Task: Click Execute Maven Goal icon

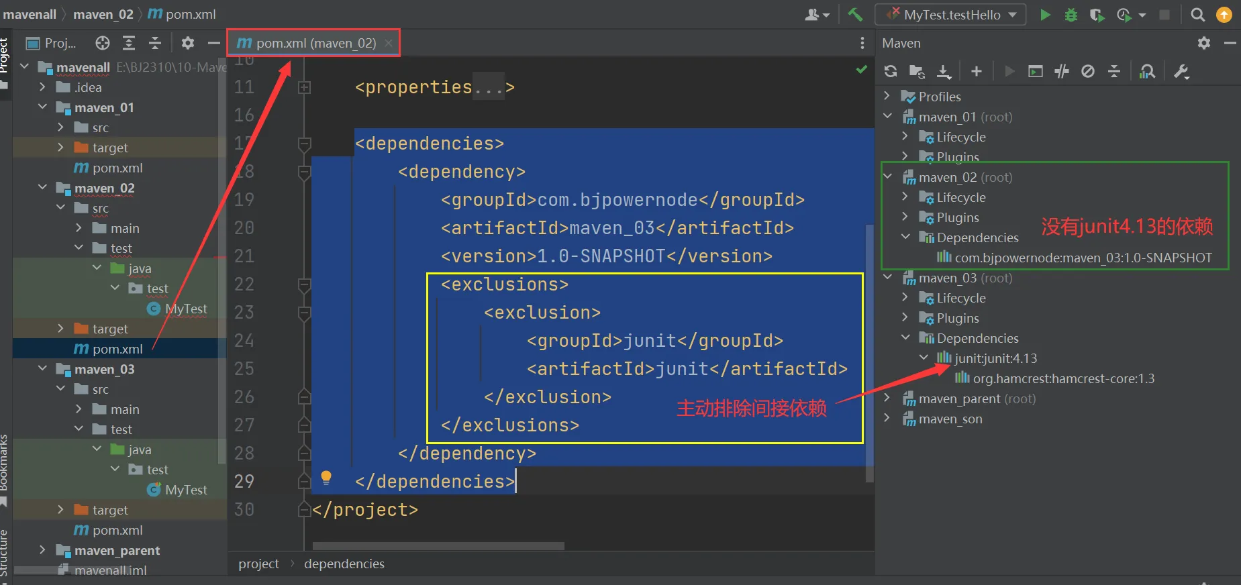Action: [x=1036, y=71]
